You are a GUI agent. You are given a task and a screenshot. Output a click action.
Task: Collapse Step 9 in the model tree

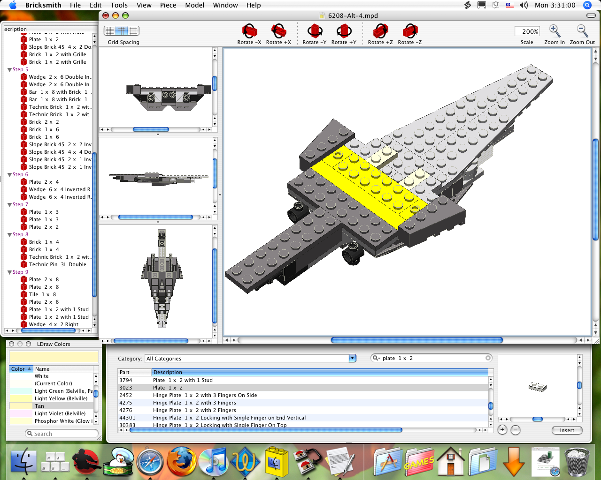[x=10, y=272]
